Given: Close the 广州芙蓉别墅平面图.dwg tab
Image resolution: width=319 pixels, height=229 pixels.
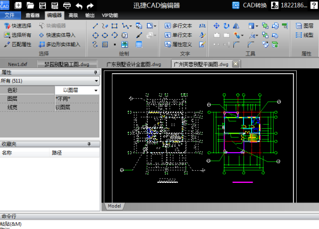Looking at the screenshot, I should pos(236,64).
